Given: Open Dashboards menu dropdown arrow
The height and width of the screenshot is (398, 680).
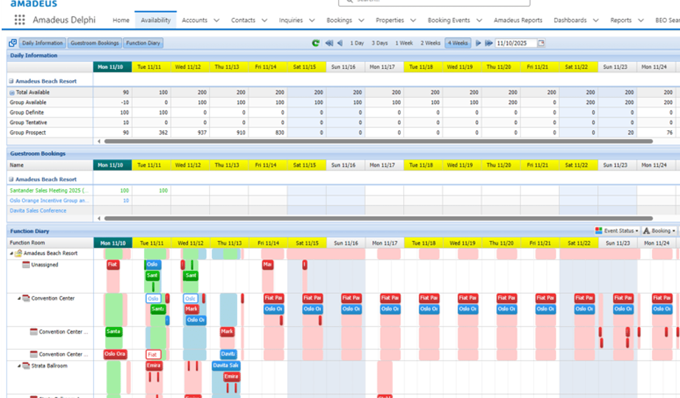Looking at the screenshot, I should (596, 20).
